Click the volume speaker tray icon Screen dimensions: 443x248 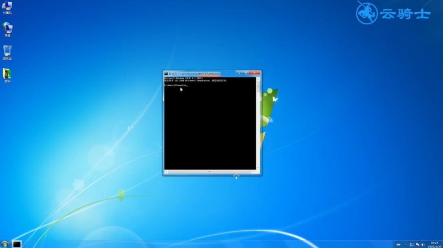coord(423,245)
